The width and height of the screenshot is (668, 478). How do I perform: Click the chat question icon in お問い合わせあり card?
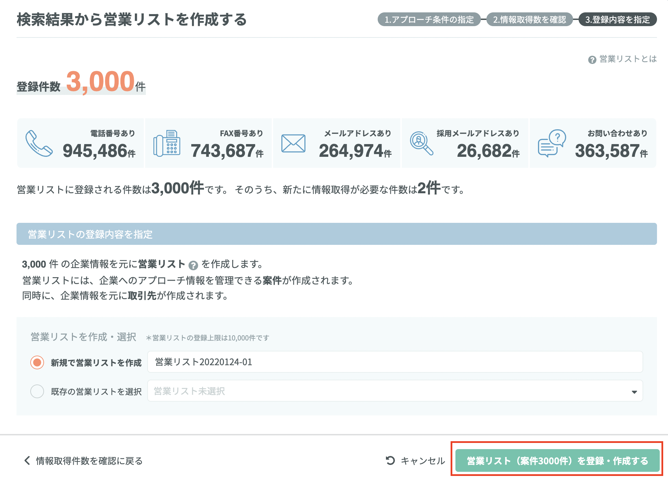point(552,143)
